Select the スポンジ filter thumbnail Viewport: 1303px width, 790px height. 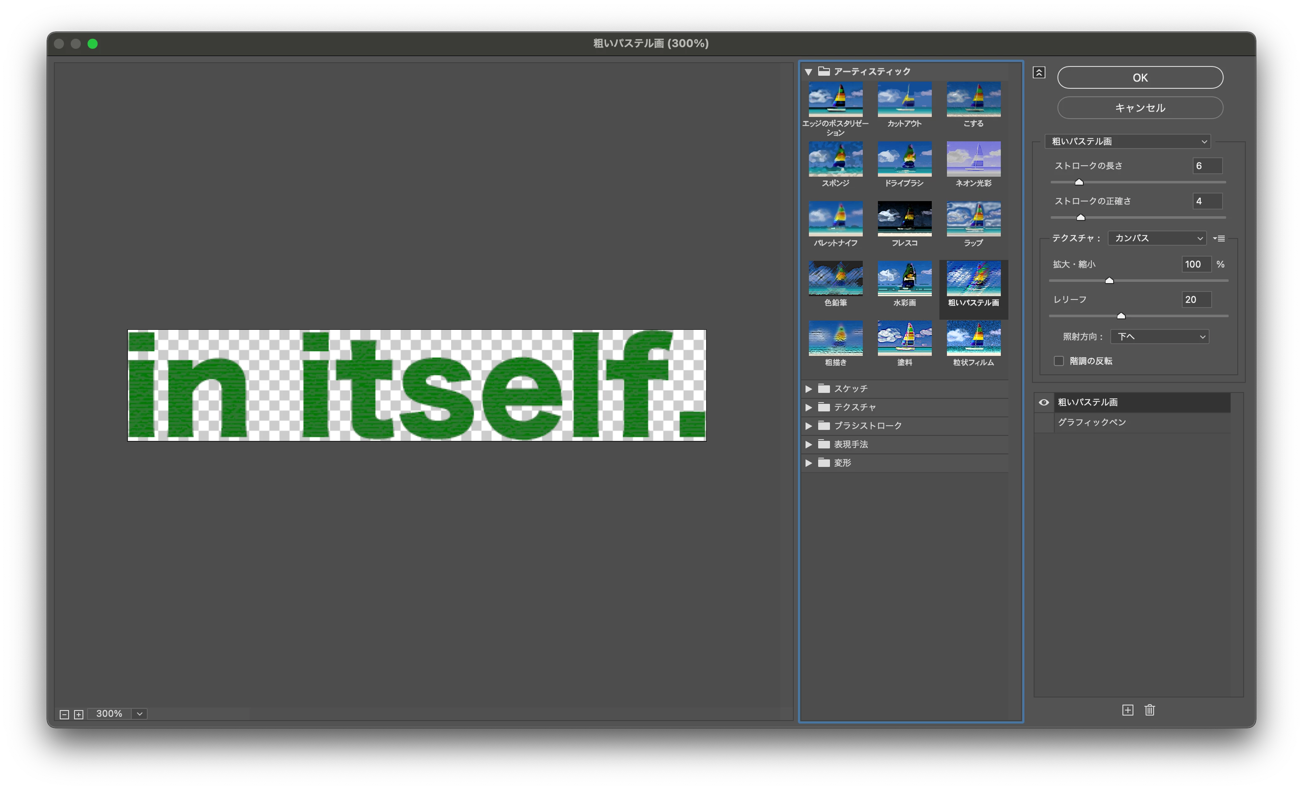(835, 159)
